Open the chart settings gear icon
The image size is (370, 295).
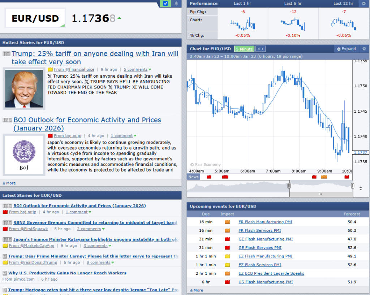(364, 48)
